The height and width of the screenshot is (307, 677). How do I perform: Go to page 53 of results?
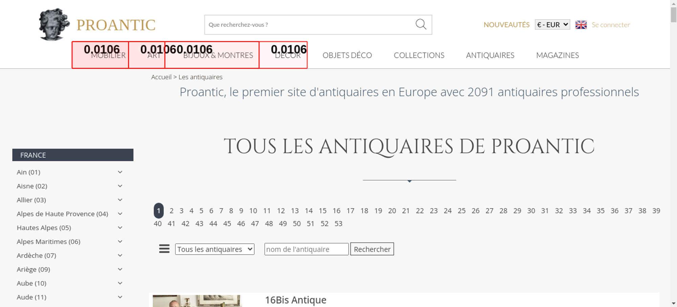click(x=338, y=223)
